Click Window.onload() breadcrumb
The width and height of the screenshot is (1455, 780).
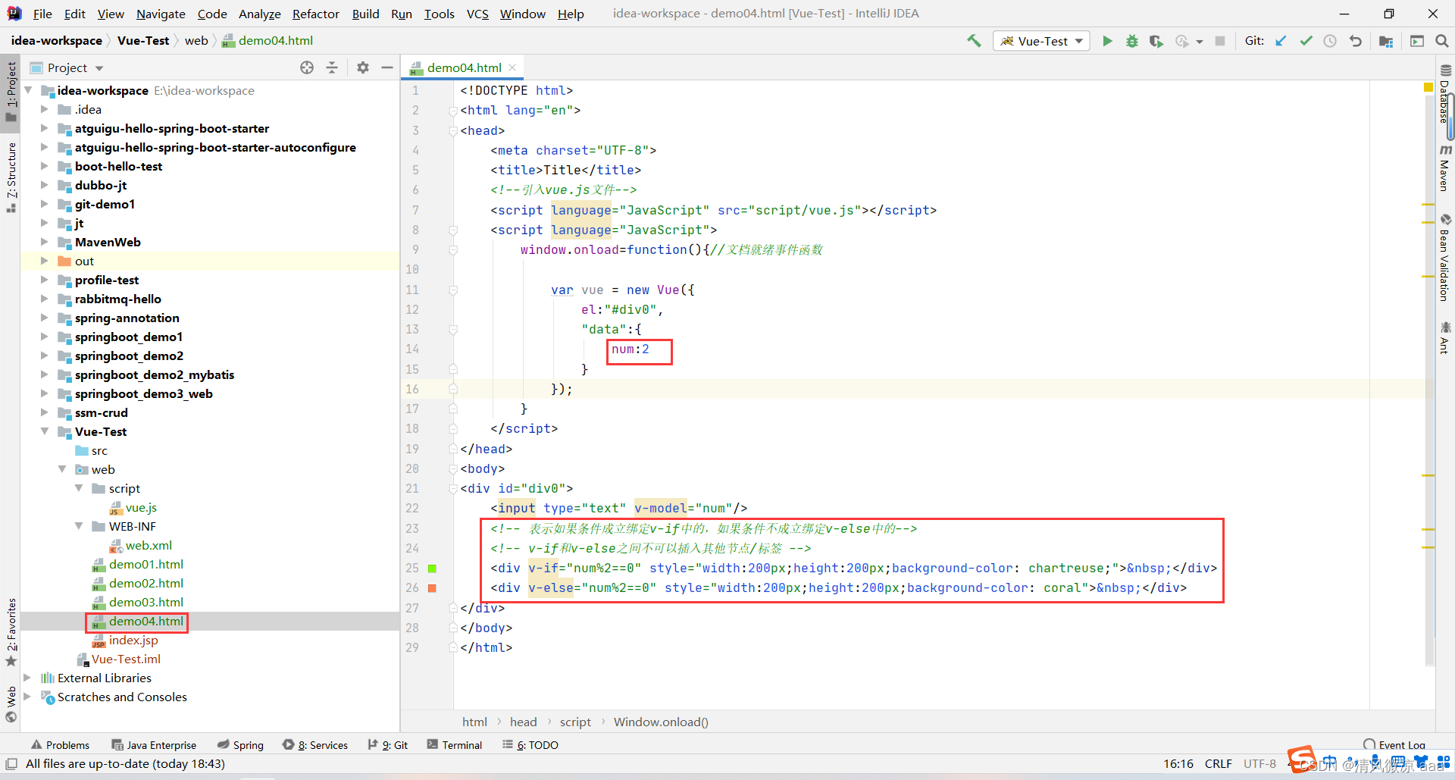661,722
